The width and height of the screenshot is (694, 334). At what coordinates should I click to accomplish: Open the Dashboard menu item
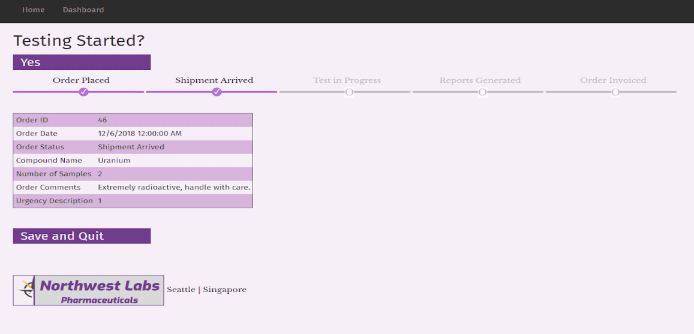click(x=83, y=10)
